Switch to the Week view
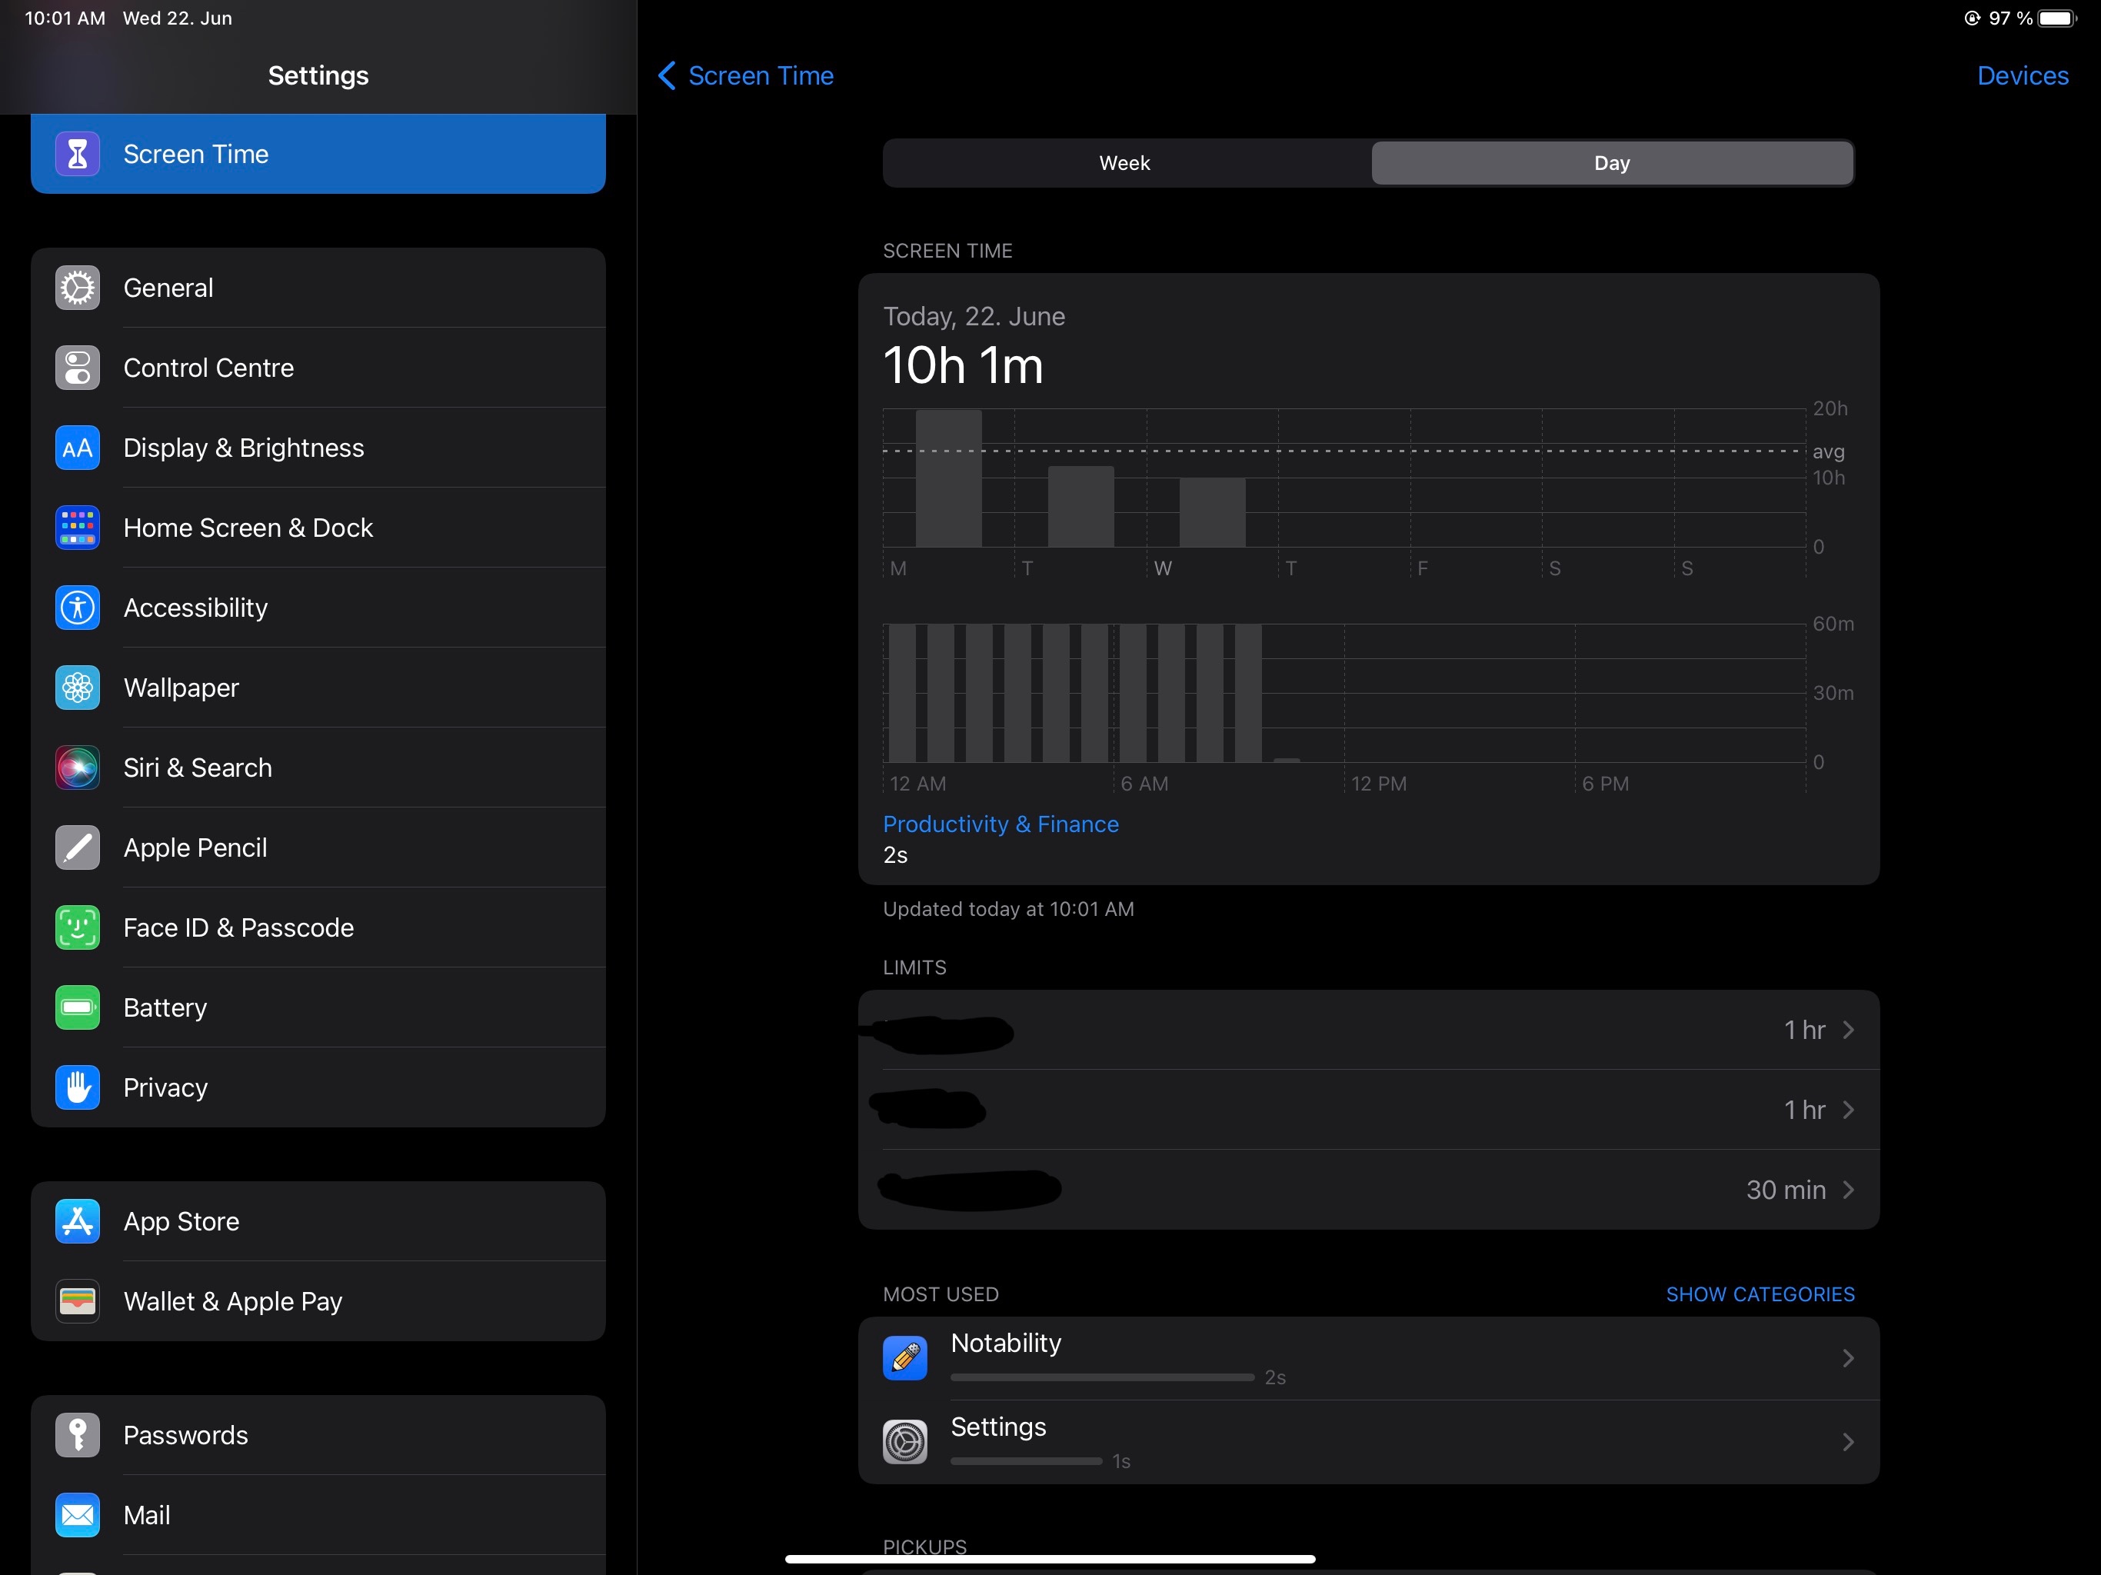This screenshot has width=2101, height=1575. tap(1126, 163)
